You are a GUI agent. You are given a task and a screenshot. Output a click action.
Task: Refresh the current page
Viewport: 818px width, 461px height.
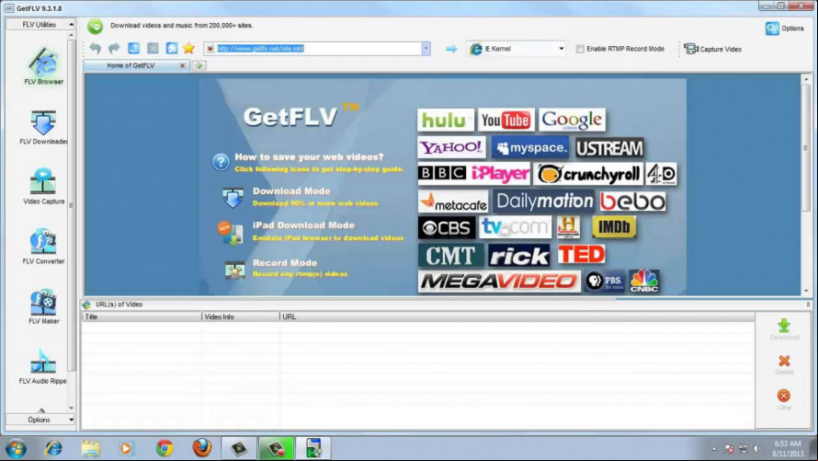point(133,49)
